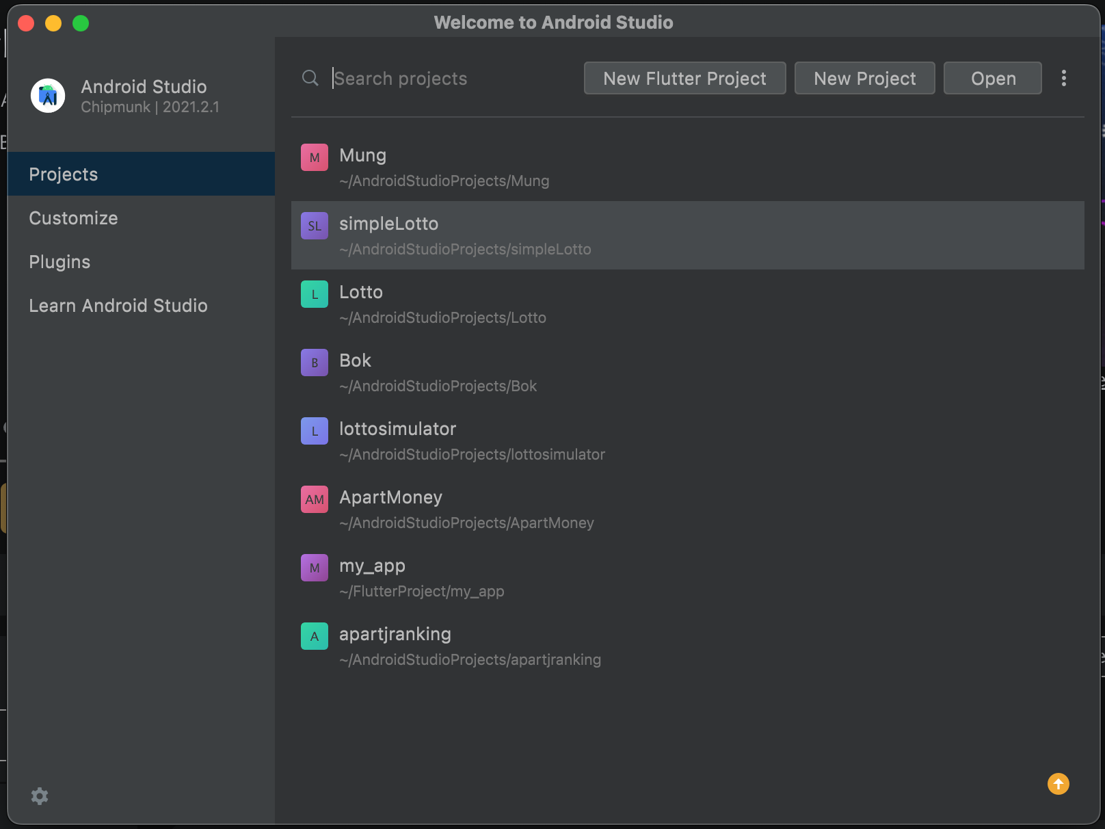This screenshot has height=829, width=1105.
Task: Open the lottosimulator project
Action: (x=688, y=440)
